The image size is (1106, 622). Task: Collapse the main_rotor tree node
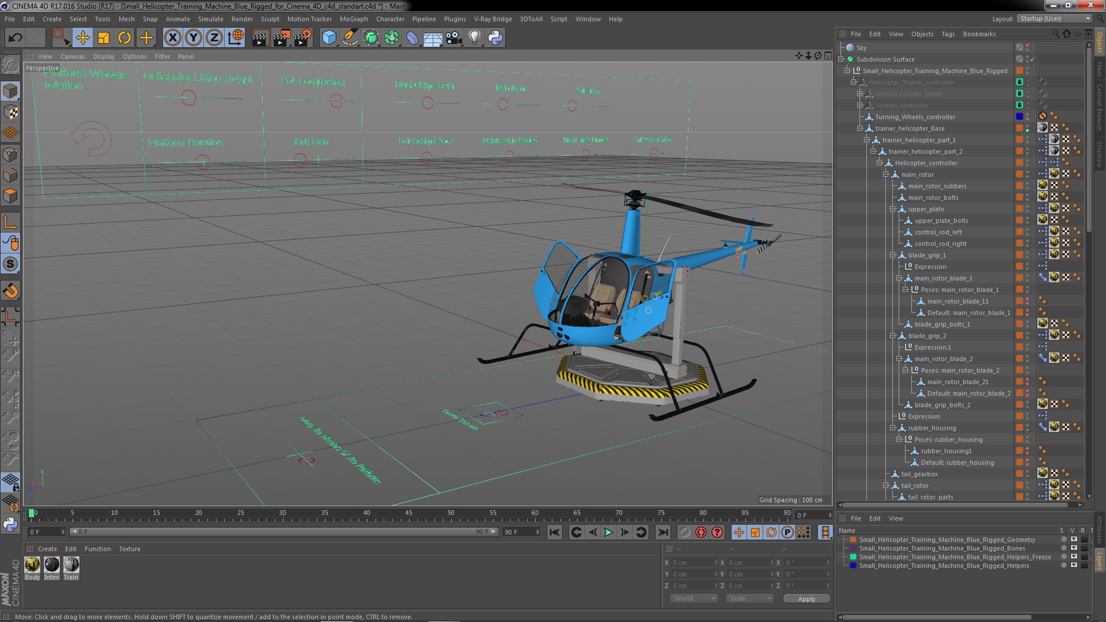pos(886,175)
